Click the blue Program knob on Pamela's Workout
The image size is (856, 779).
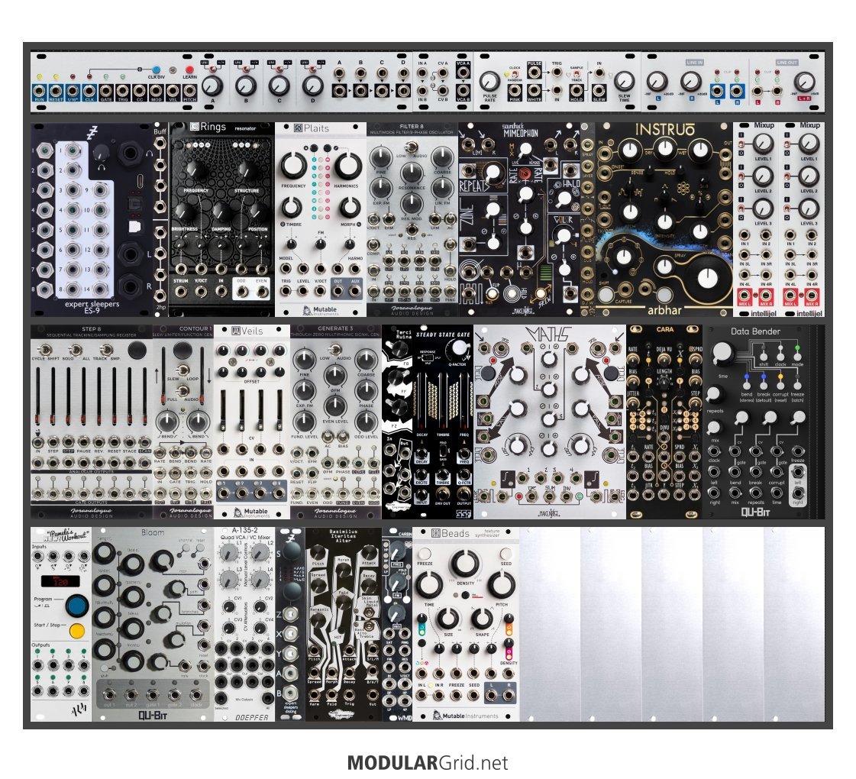(x=77, y=606)
